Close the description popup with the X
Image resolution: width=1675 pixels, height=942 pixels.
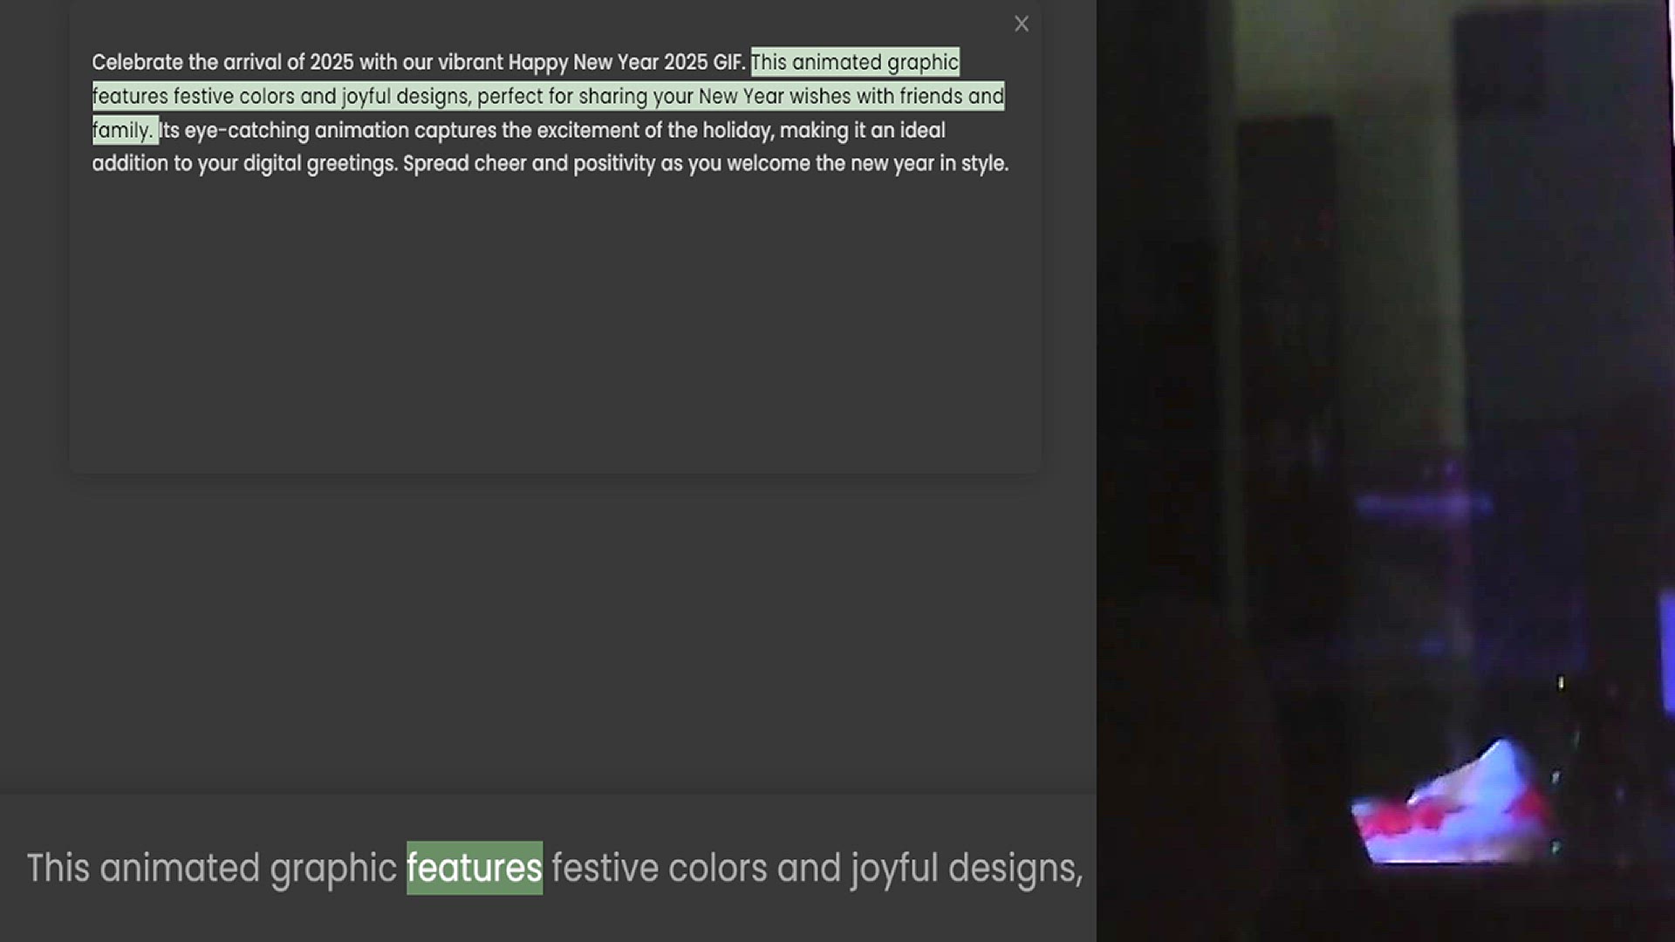point(1021,24)
